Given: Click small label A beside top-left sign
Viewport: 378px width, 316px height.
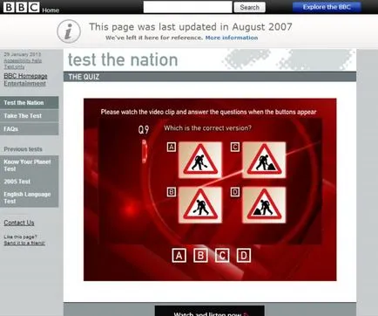Looking at the screenshot, I should click(x=172, y=147).
